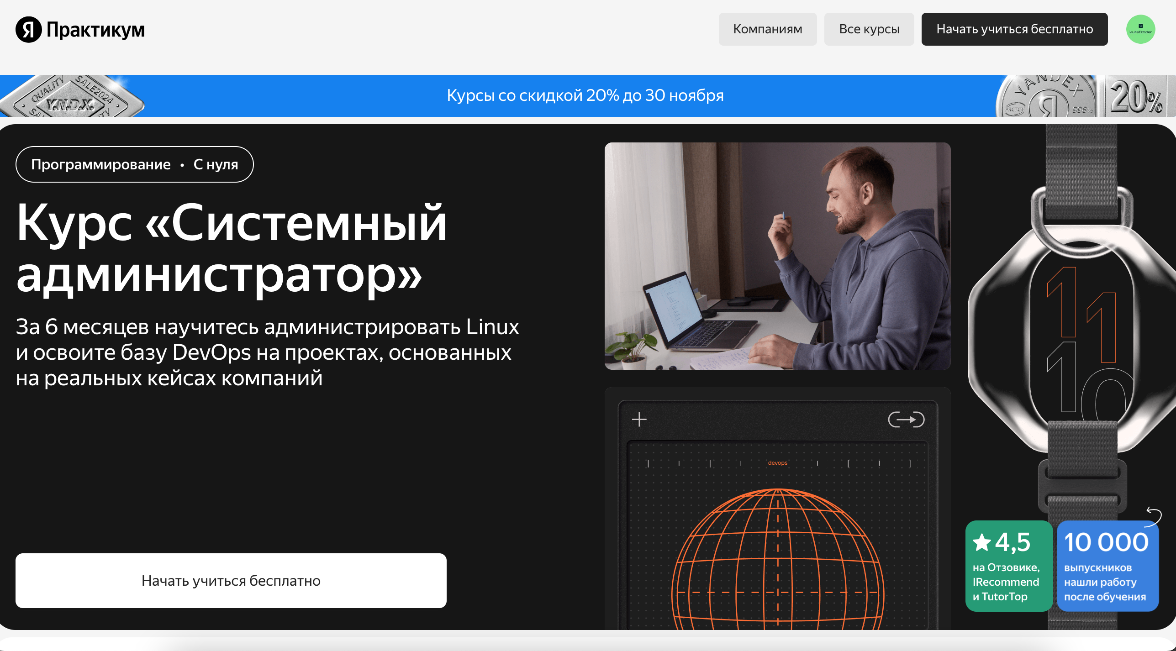Click the header Начать учиться бесплатно button
Screen dimensions: 1176x651
pyautogui.click(x=1014, y=29)
